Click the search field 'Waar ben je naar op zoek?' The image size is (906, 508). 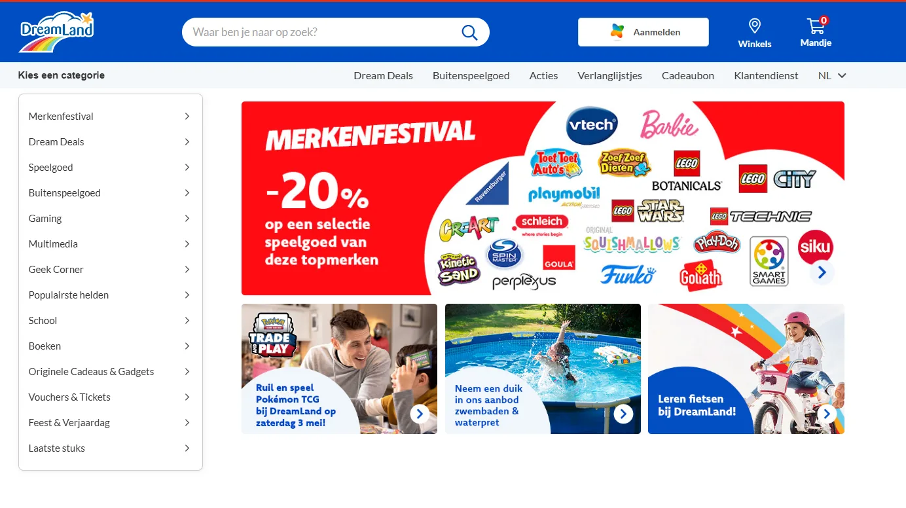click(x=324, y=32)
